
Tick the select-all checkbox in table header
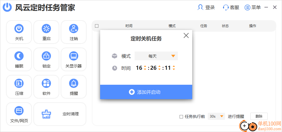tap(97, 26)
